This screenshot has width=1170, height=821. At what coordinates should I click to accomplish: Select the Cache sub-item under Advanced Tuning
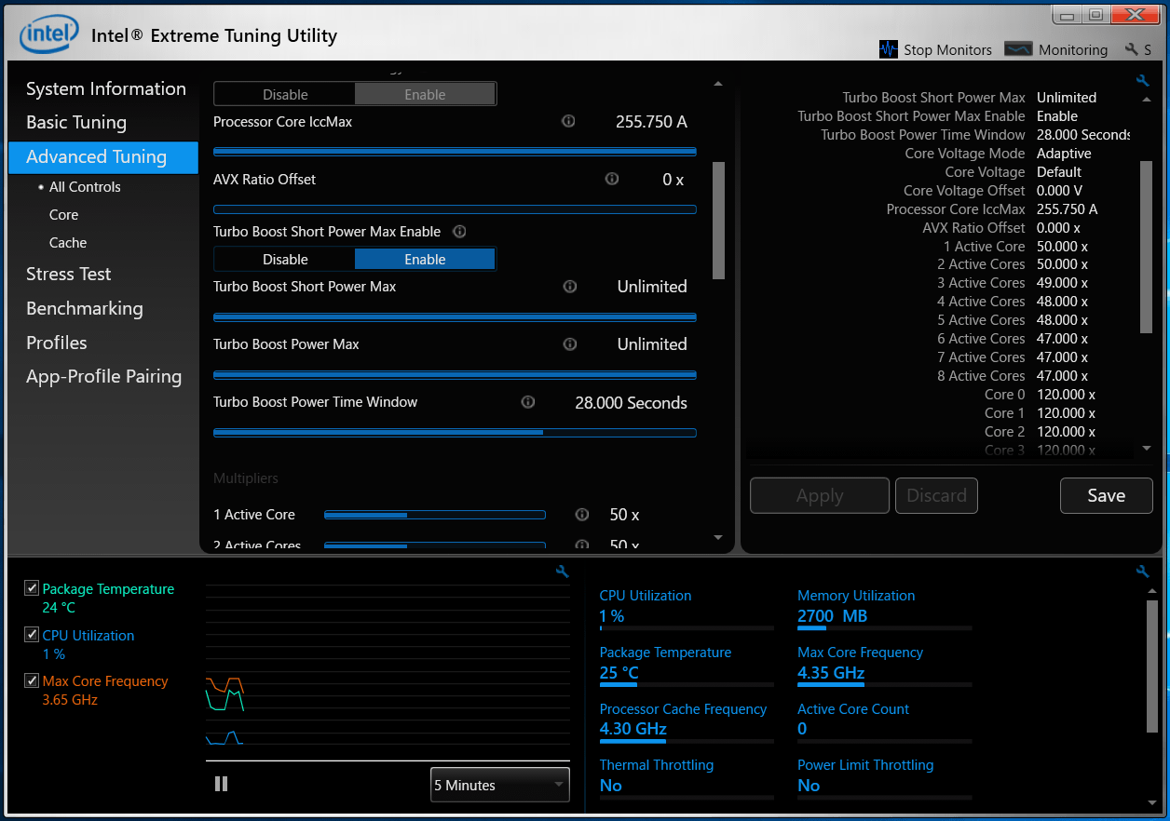click(x=68, y=242)
